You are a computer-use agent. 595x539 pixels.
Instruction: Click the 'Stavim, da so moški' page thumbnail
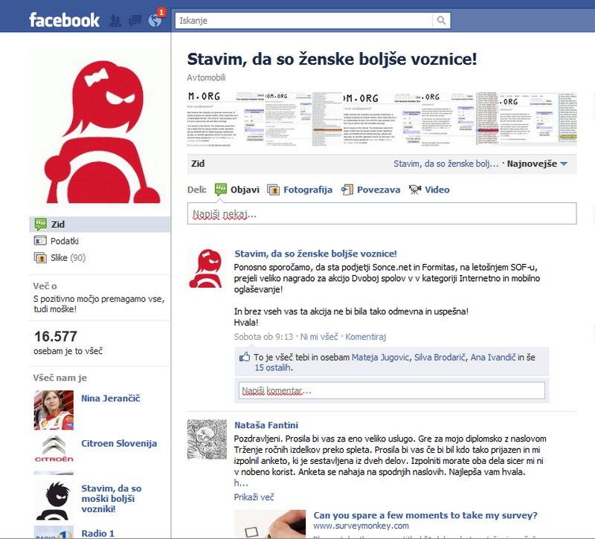(54, 500)
